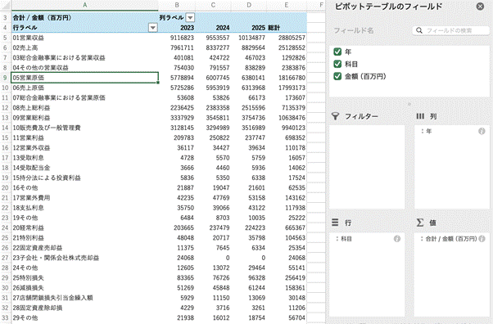Open the 行ラベル filter dropdown
This screenshot has width=493, height=324.
(153, 28)
